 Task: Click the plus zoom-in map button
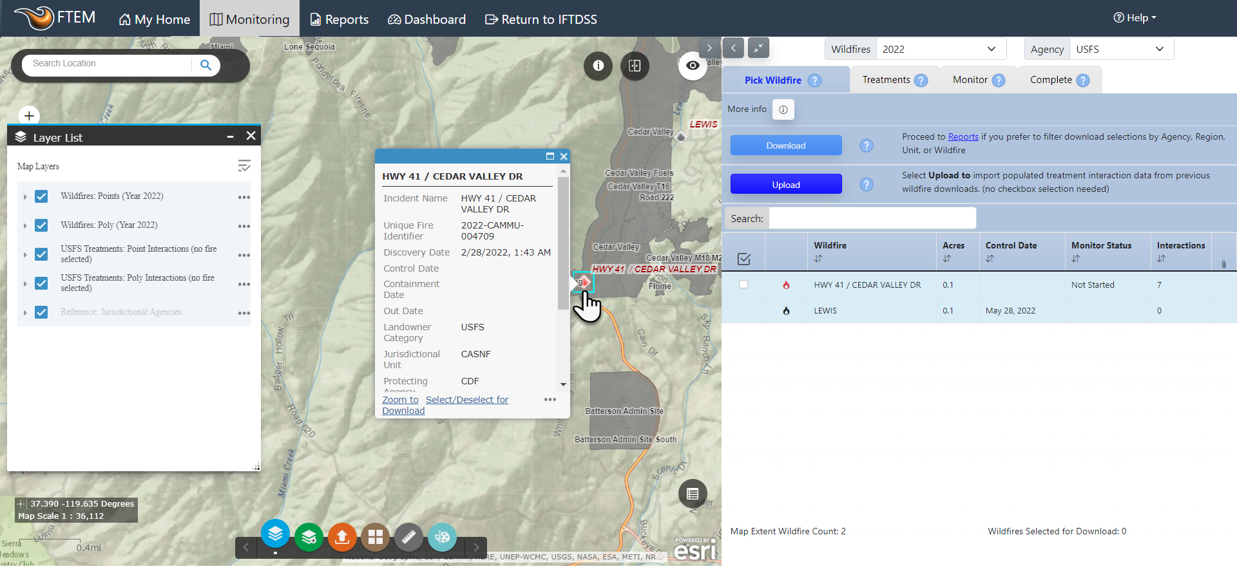point(29,116)
